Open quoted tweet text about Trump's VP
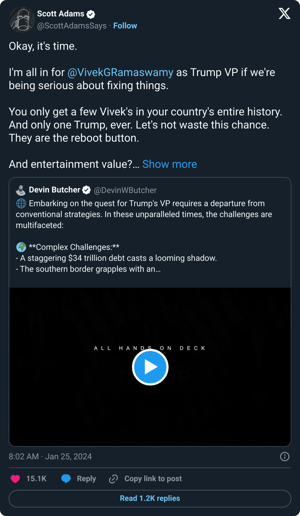Image resolution: width=300 pixels, height=516 pixels. coord(144,214)
